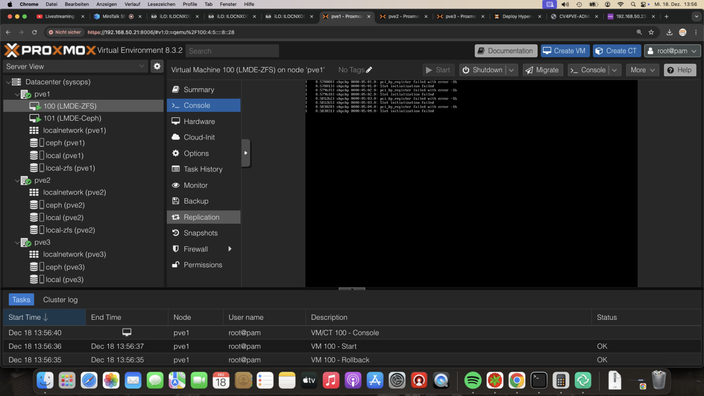Open the root@pam user menu
Viewport: 704px width, 396px height.
[x=672, y=51]
